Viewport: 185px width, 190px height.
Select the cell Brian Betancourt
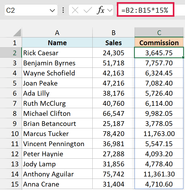(57, 123)
